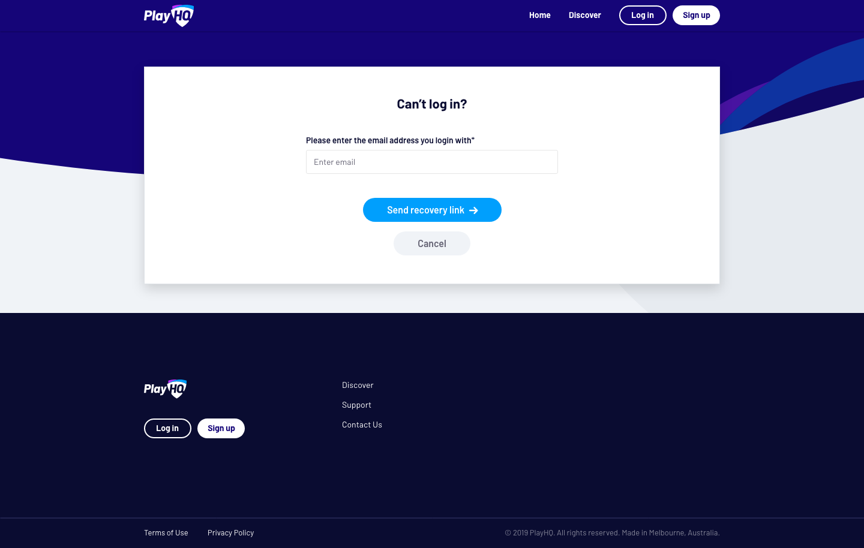Click the footer Log in button

pyautogui.click(x=167, y=428)
